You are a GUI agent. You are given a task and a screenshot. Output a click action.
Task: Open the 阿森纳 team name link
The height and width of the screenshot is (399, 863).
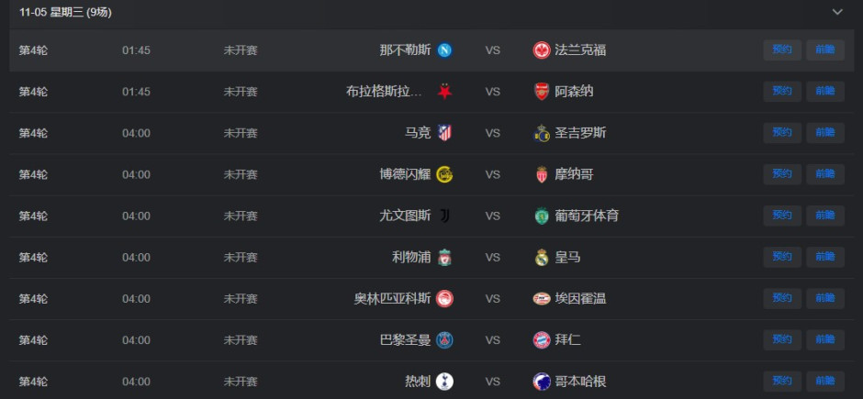click(x=575, y=92)
